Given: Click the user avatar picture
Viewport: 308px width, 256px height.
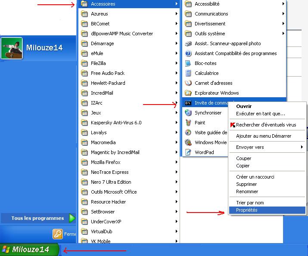Looking at the screenshot, I should point(12,48).
